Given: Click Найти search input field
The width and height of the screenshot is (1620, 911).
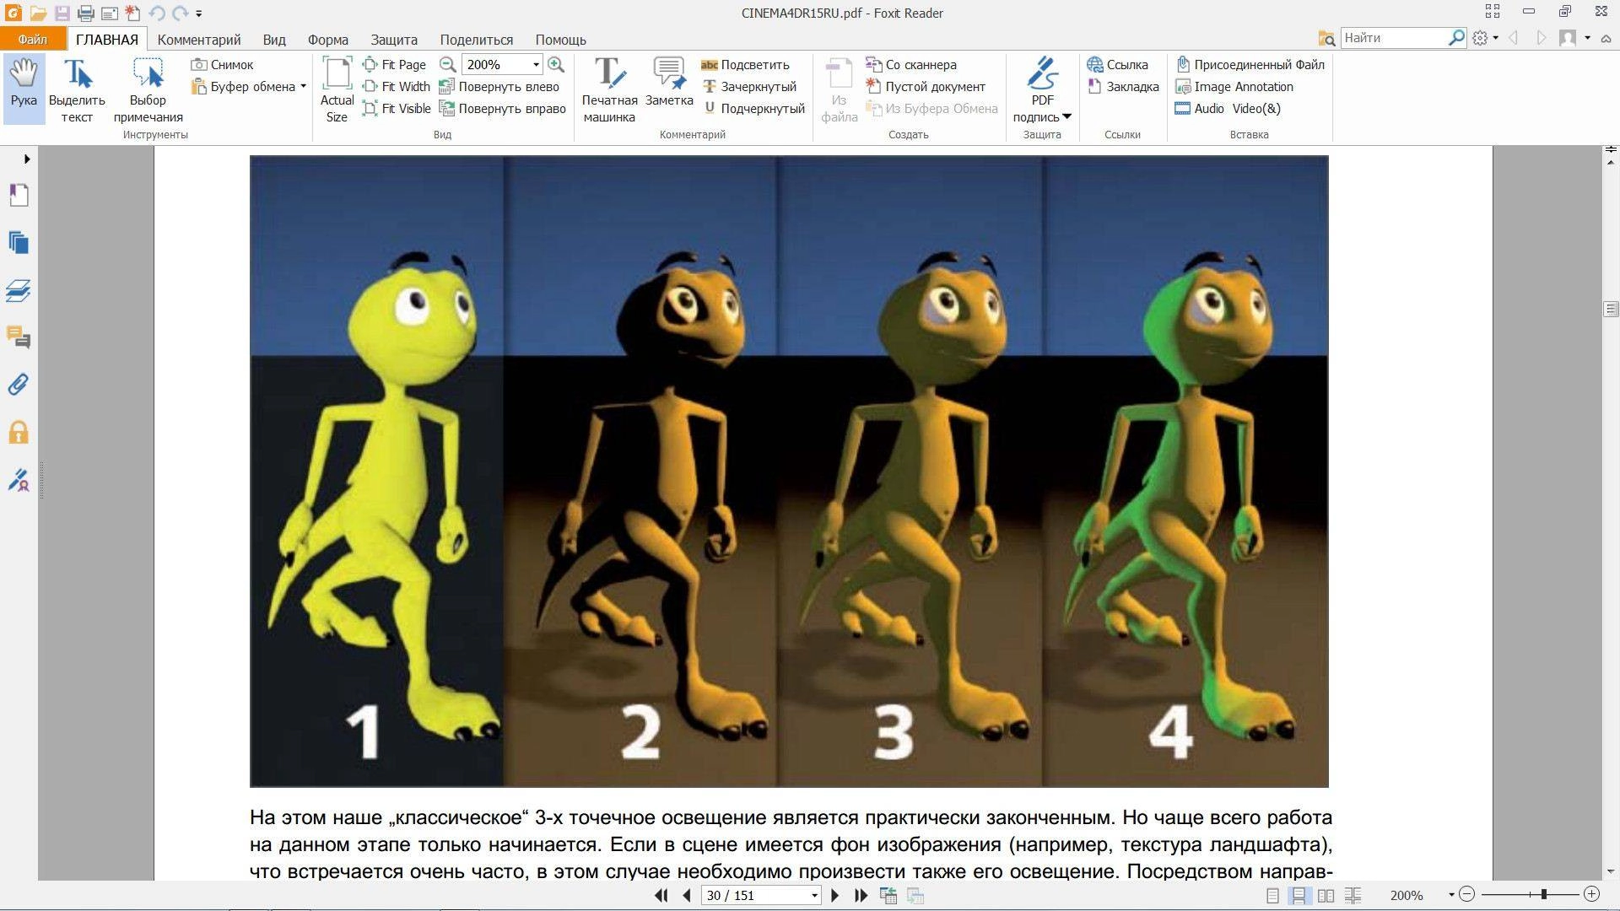Looking at the screenshot, I should pos(1395,38).
